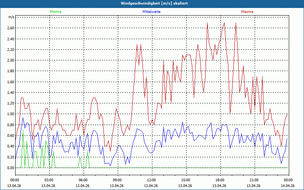Click the 2,40 y-axis tick label
The image size is (304, 190).
point(10,39)
